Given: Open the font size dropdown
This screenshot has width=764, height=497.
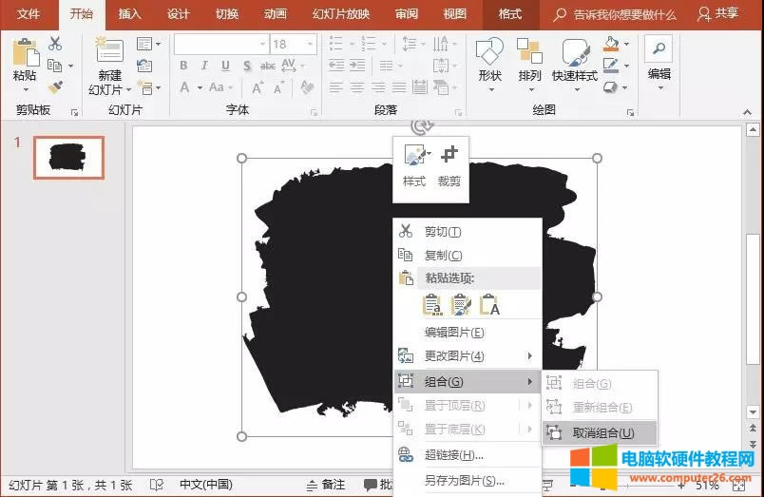Looking at the screenshot, I should coord(311,45).
